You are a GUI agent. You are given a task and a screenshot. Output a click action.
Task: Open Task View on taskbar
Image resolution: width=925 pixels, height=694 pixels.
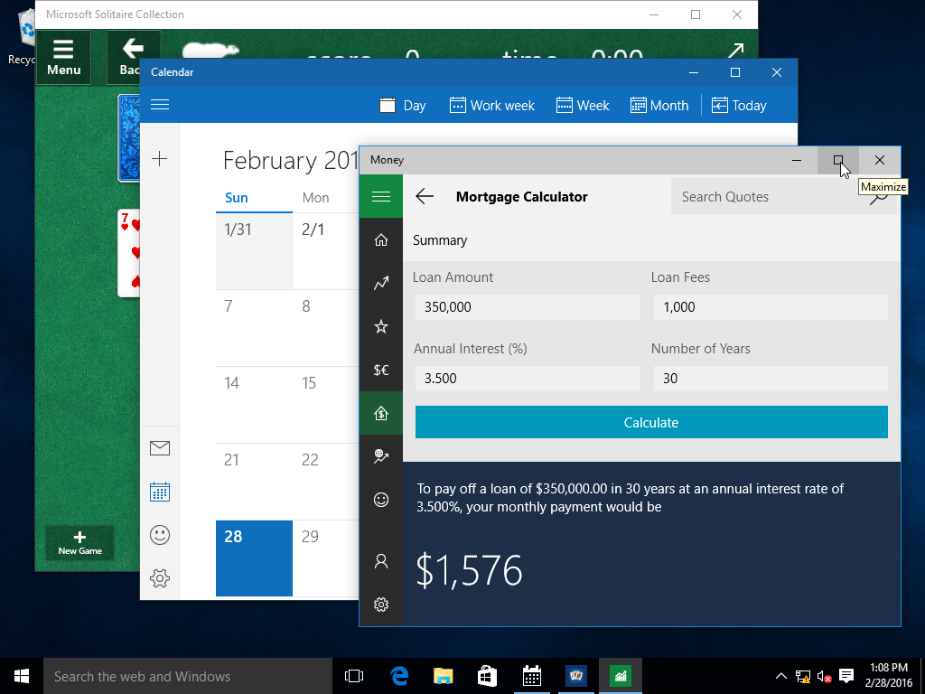click(x=354, y=676)
